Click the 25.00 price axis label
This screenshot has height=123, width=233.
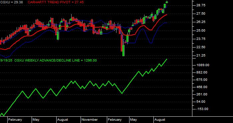[201, 30]
